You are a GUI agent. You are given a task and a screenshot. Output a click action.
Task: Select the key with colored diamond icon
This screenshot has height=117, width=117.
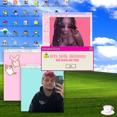tap(36, 13)
